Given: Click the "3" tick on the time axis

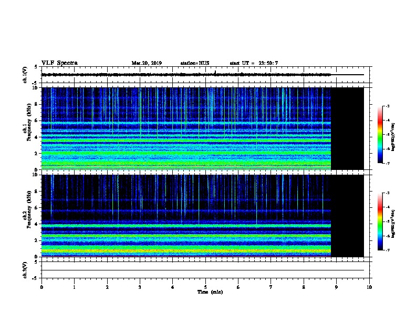Looking at the screenshot, I should pyautogui.click(x=140, y=287).
